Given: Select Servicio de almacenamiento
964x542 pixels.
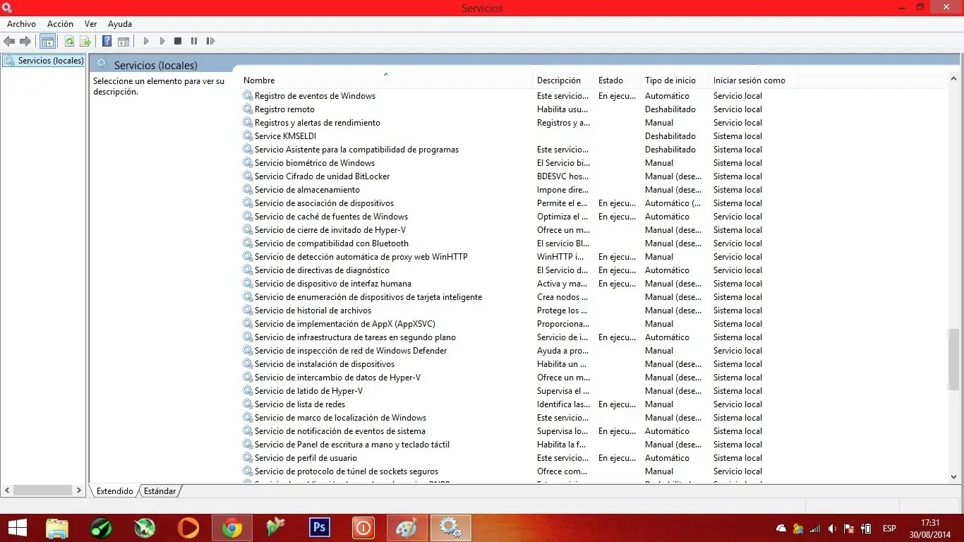Looking at the screenshot, I should [307, 190].
